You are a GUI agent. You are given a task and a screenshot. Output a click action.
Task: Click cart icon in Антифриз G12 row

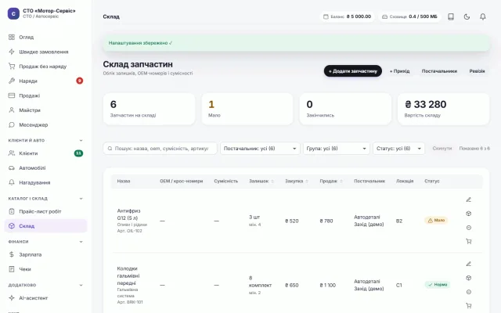coord(468,242)
